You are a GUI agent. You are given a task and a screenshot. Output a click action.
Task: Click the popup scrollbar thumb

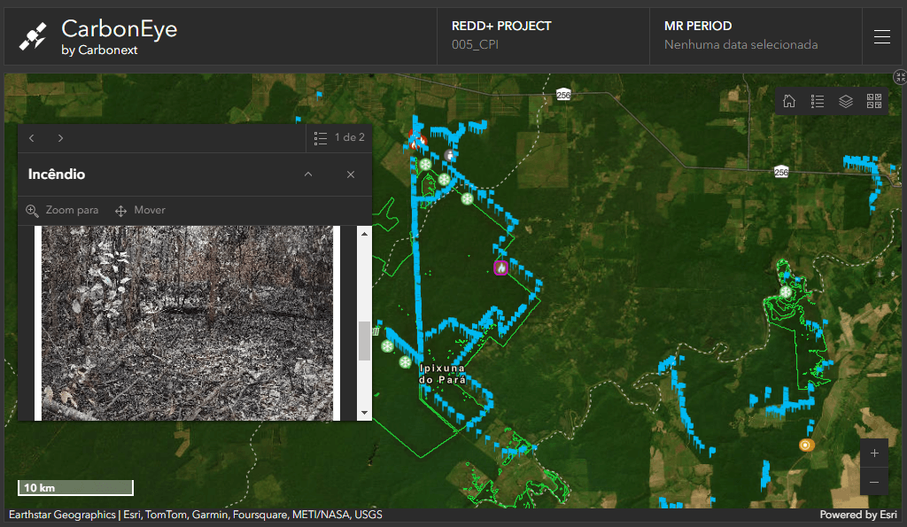[x=364, y=341]
